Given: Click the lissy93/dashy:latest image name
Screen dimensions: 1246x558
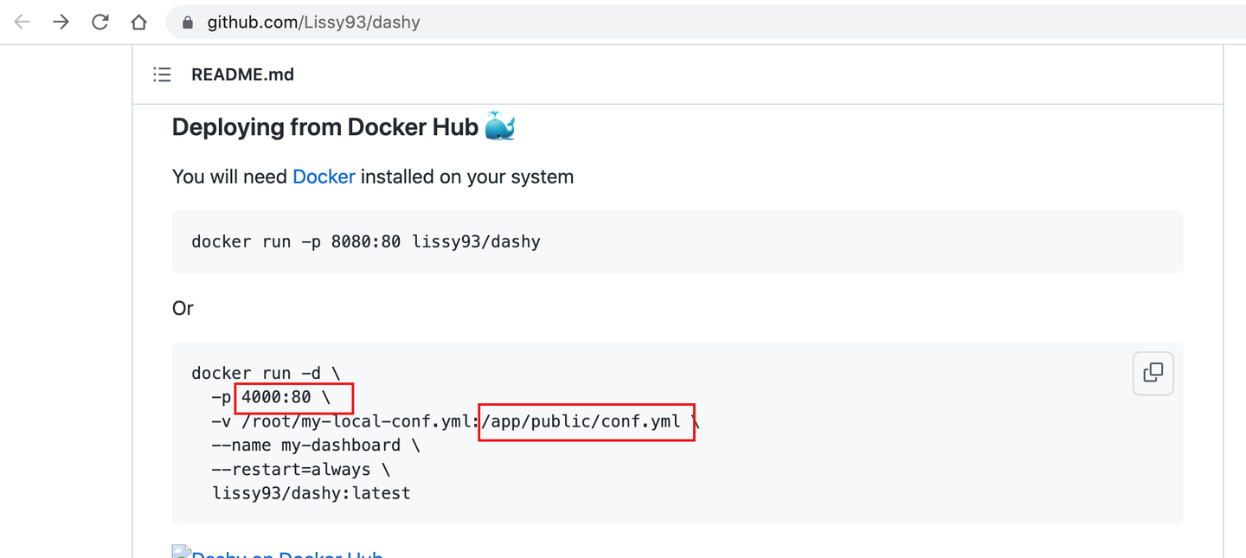Looking at the screenshot, I should point(311,494).
